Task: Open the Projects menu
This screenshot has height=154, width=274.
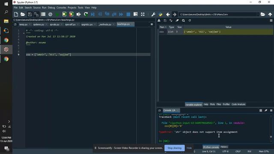Action: pos(72,8)
